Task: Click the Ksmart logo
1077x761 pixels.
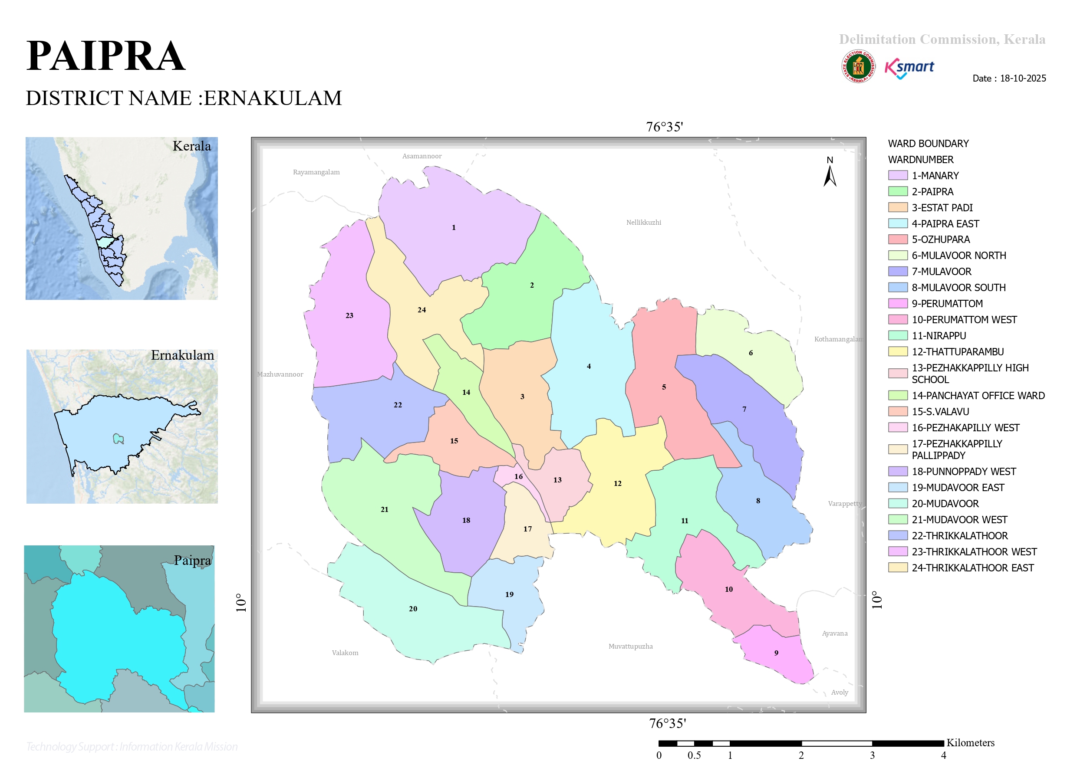Action: [909, 68]
